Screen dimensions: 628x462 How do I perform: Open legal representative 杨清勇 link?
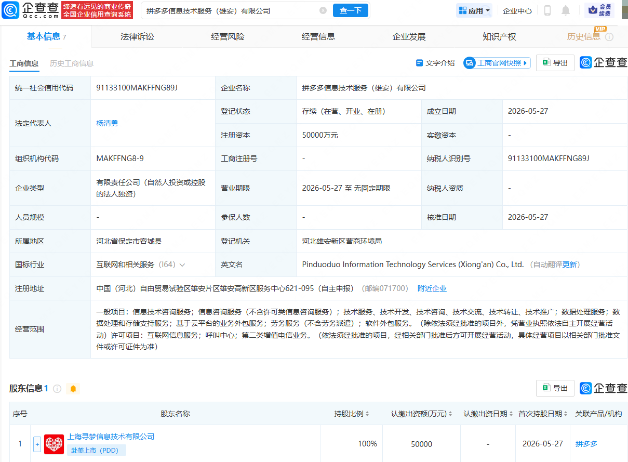(107, 124)
